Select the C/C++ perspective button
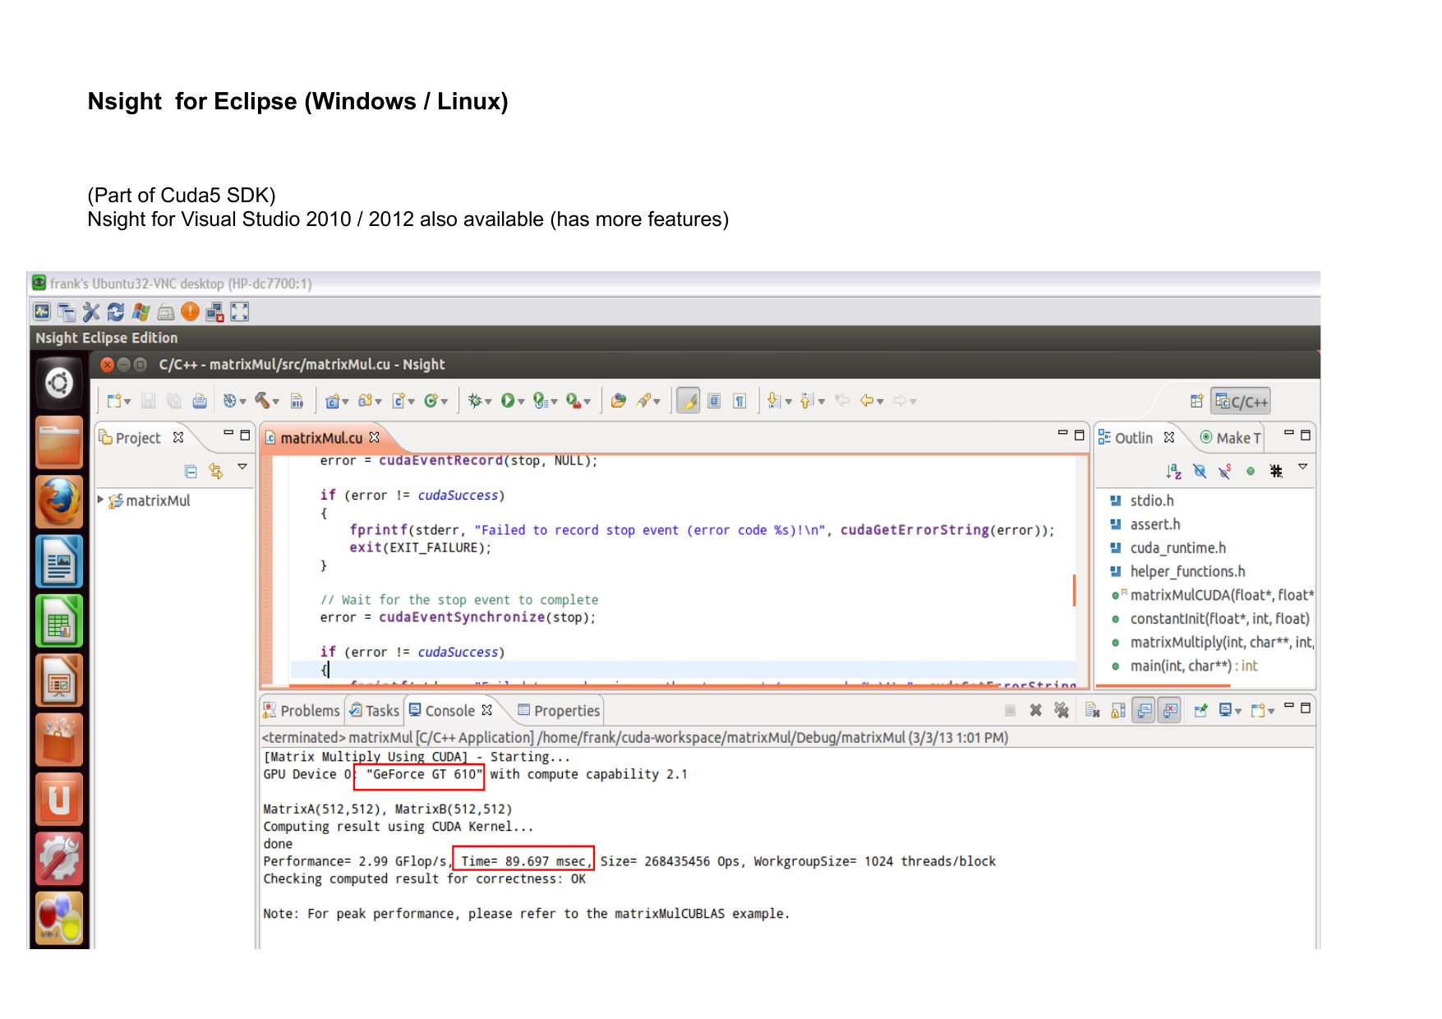This screenshot has width=1442, height=1019. (x=1242, y=401)
